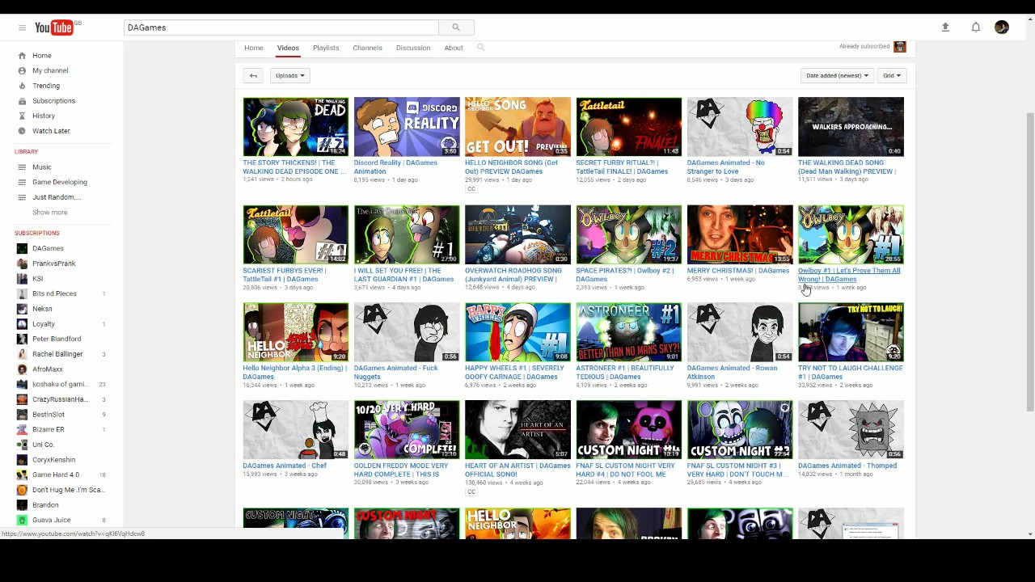Click the DAGames subscription avatar

coord(22,248)
